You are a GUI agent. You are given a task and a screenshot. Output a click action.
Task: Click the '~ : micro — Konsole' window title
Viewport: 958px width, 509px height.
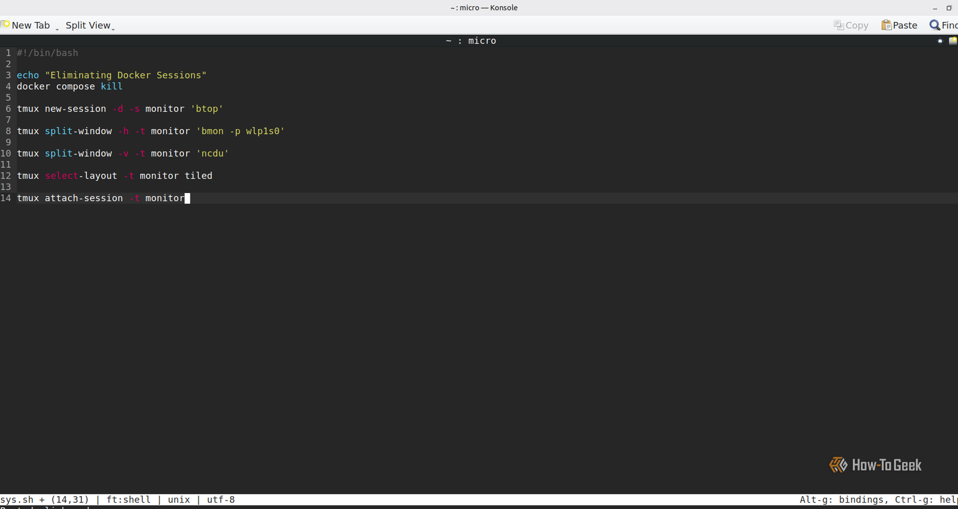click(x=484, y=8)
